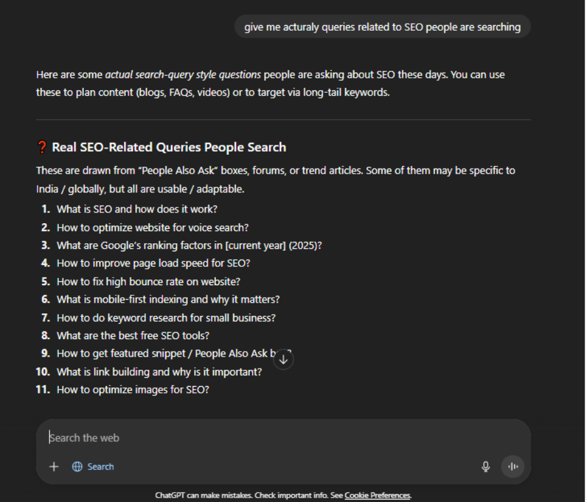Click "How to improve page load speed for SEO?"
This screenshot has width=586, height=502.
[155, 263]
